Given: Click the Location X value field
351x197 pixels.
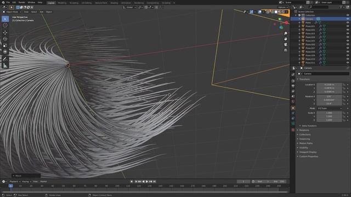Looking at the screenshot, I should pyautogui.click(x=329, y=85).
